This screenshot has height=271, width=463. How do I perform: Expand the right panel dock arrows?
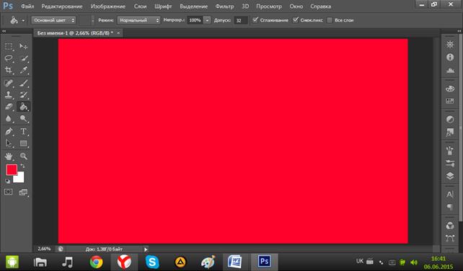tap(459, 31)
